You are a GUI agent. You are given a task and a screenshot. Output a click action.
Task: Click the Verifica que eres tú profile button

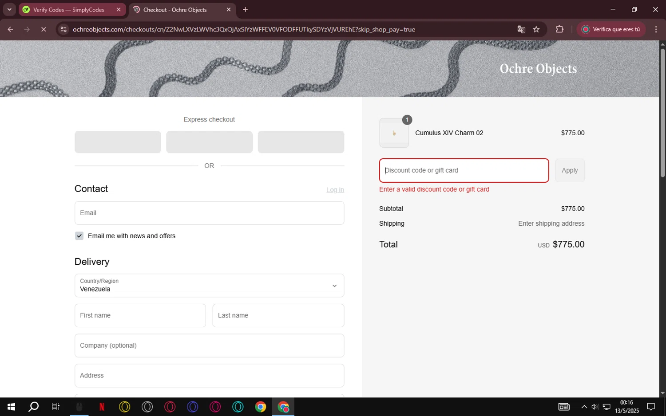pos(611,30)
